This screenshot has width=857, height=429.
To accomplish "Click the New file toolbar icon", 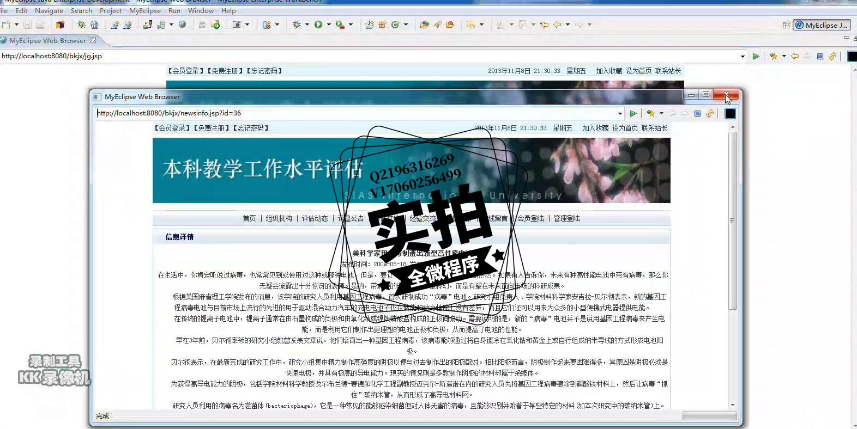I will (x=6, y=24).
